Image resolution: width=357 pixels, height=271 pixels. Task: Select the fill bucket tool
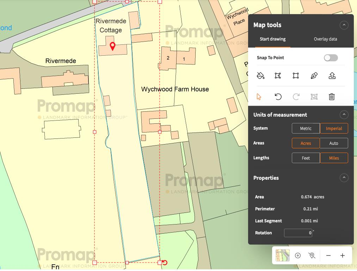click(x=260, y=75)
